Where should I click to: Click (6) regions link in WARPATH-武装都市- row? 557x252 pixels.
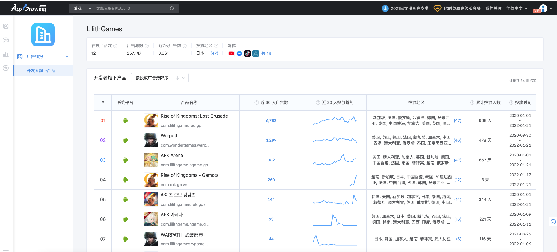(459, 239)
